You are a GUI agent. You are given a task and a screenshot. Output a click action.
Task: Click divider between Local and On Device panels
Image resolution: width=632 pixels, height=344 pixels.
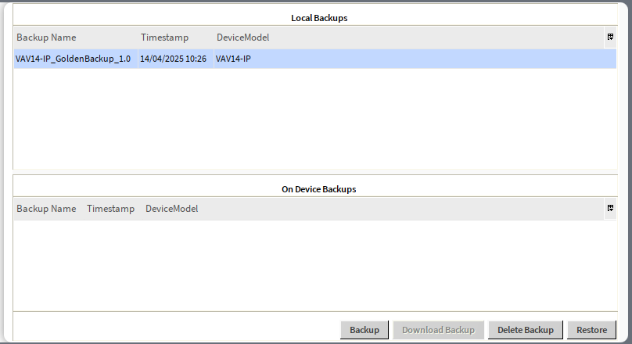point(313,172)
